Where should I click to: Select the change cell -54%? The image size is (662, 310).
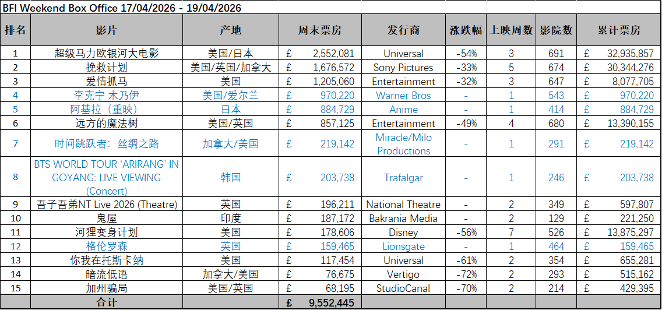click(466, 54)
